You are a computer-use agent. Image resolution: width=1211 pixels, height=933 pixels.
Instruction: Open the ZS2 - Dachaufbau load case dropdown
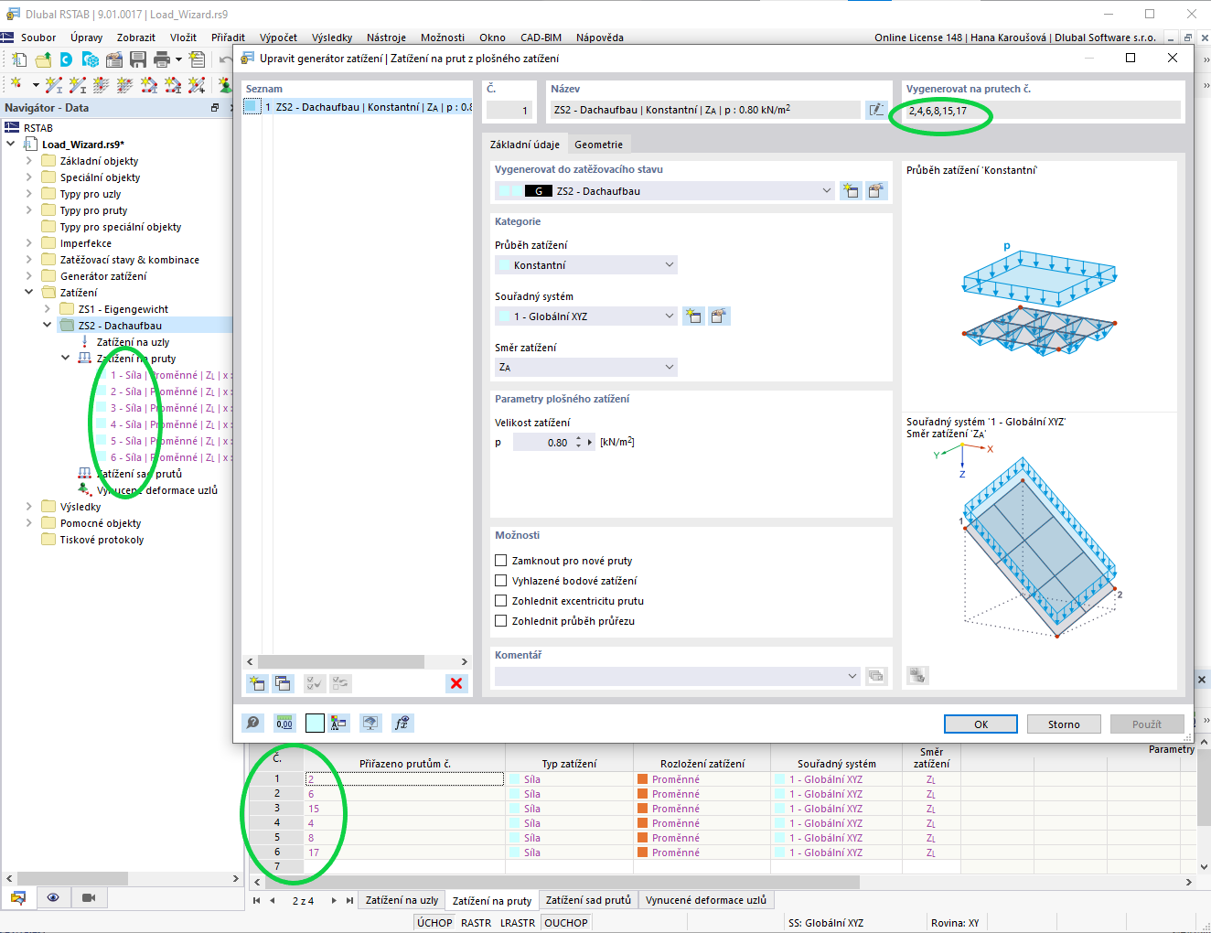tap(664, 191)
